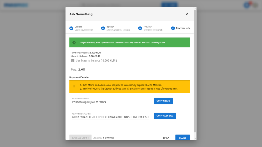Go to the Preview step
The height and width of the screenshot is (147, 262).
(151, 28)
